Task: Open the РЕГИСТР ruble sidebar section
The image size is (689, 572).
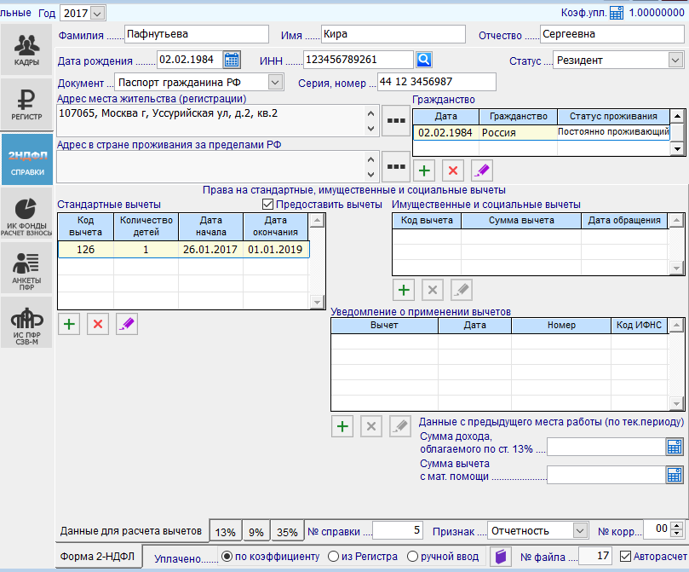Action: (26, 105)
